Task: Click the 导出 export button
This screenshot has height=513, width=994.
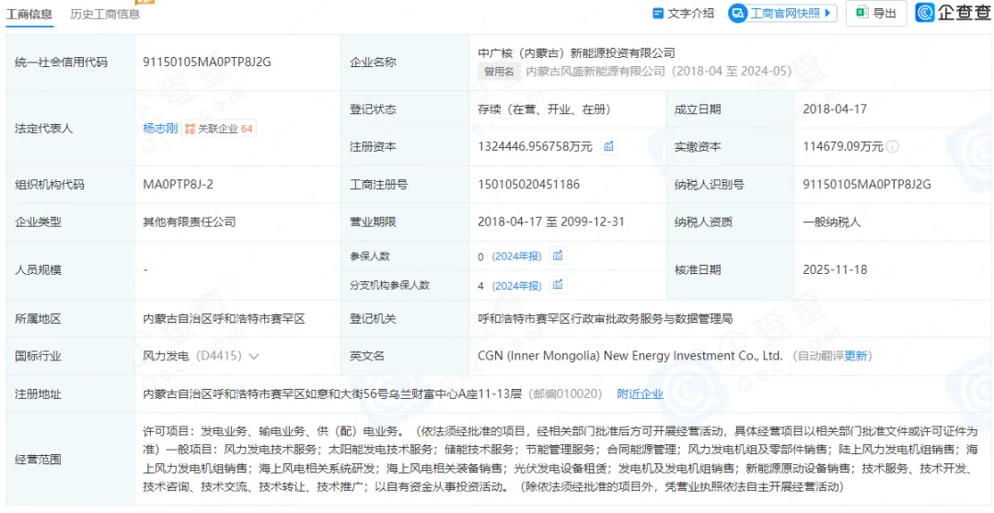Action: [x=876, y=13]
